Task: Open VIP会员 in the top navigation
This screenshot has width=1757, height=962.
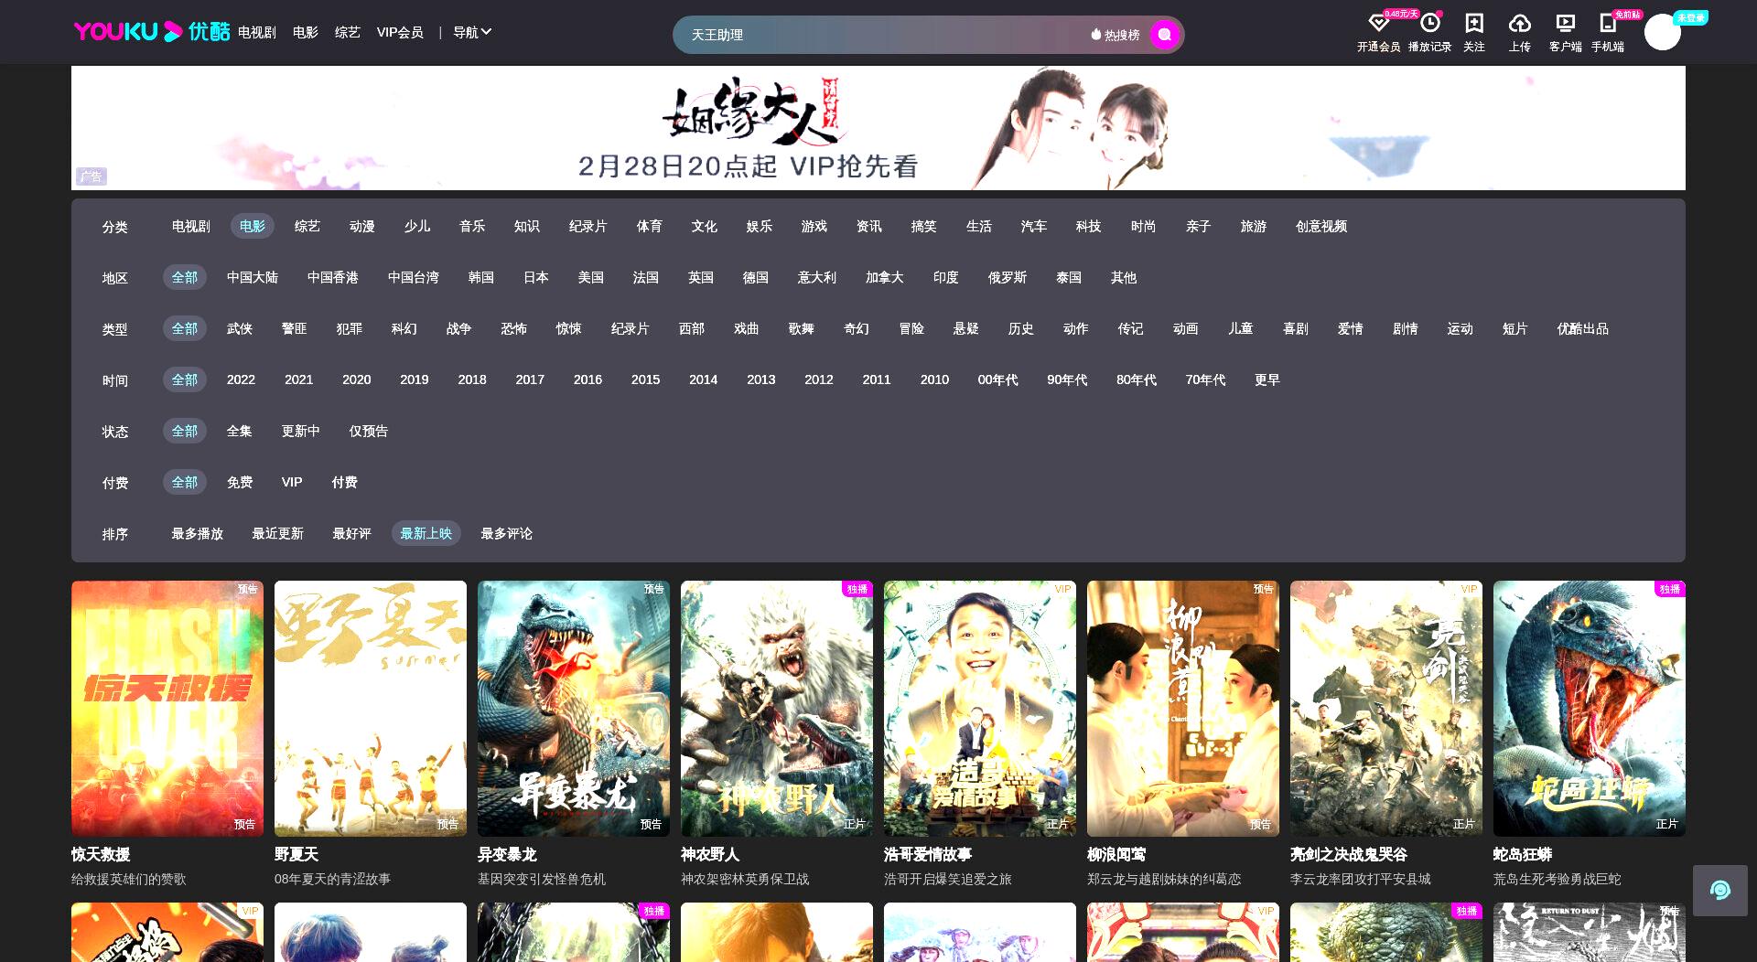Action: [400, 32]
